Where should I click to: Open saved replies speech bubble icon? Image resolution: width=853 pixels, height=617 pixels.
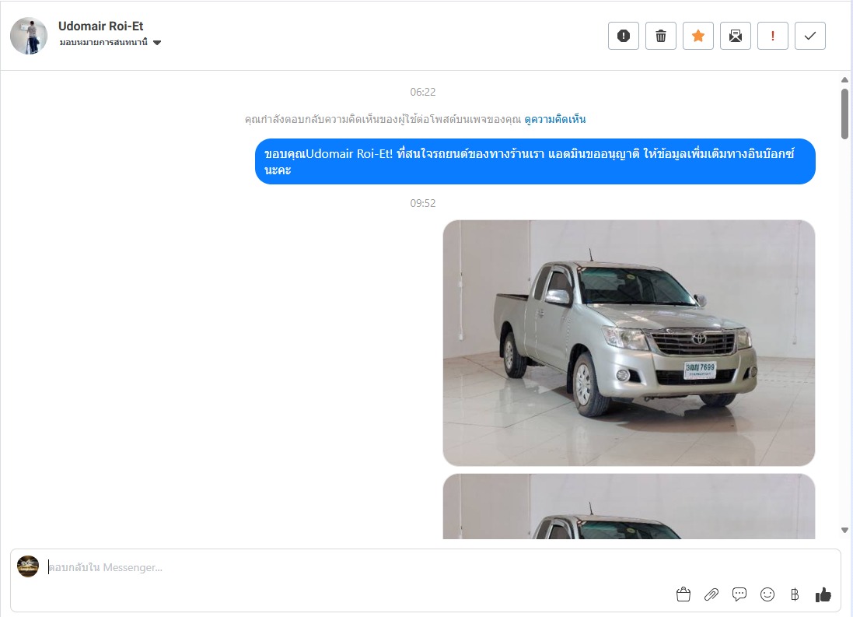(x=739, y=594)
